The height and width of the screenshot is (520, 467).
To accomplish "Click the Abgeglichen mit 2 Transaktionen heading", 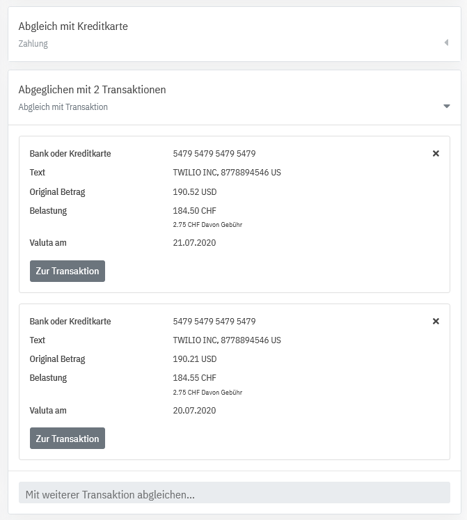I will (x=92, y=90).
